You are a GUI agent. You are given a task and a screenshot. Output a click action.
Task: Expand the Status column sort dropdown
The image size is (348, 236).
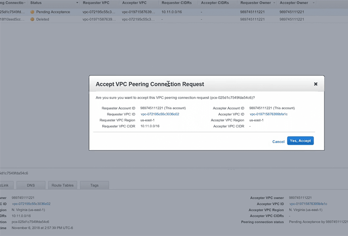[77, 3]
